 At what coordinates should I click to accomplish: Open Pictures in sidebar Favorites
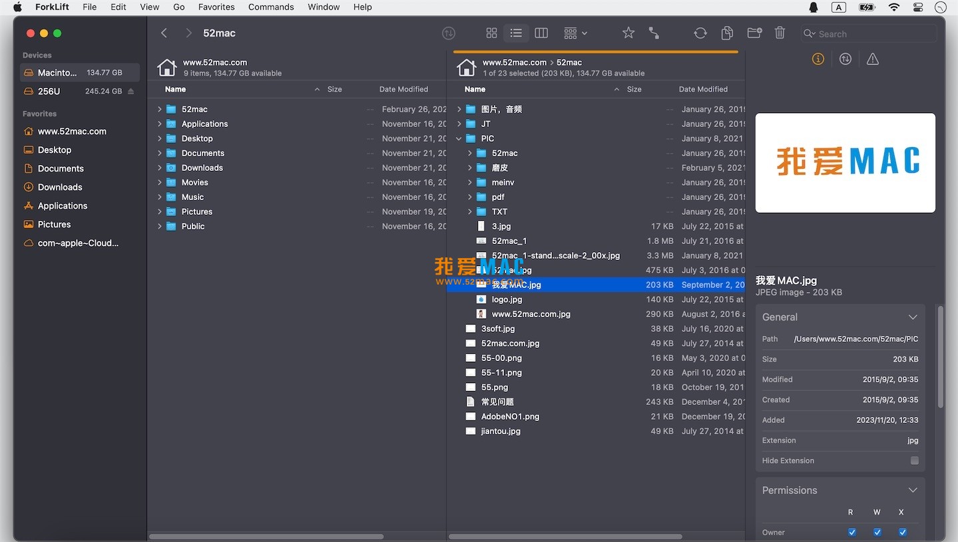pos(55,225)
